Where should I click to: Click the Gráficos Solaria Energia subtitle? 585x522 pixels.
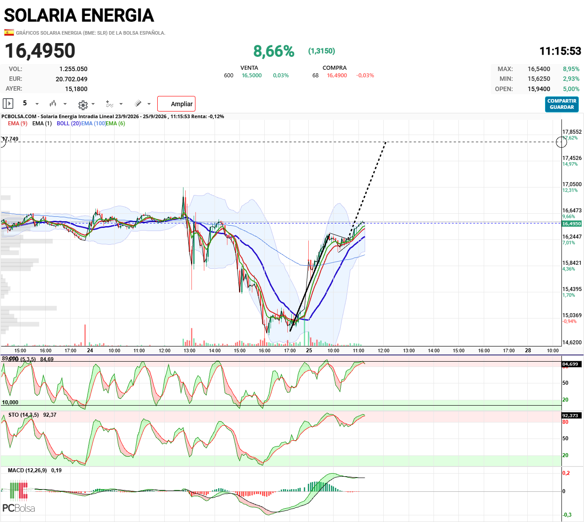click(x=91, y=33)
